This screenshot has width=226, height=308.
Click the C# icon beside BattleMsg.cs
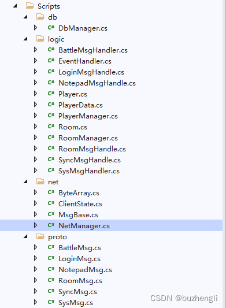click(51, 247)
